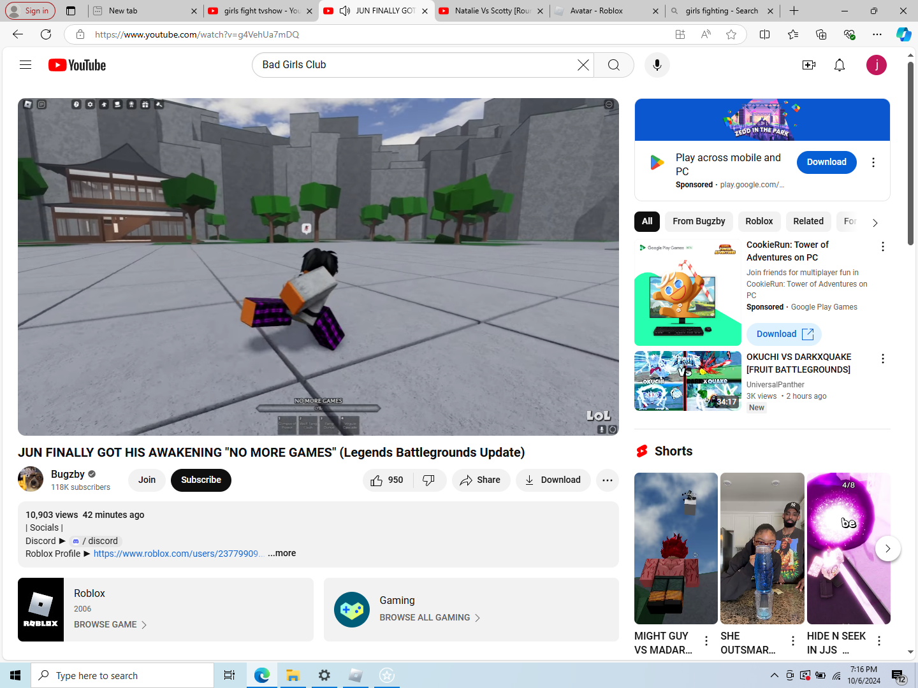Browse all gaming videos
This screenshot has height=688, width=918.
coord(430,618)
